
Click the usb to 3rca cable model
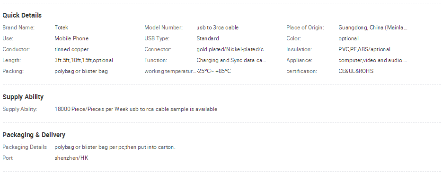click(217, 28)
